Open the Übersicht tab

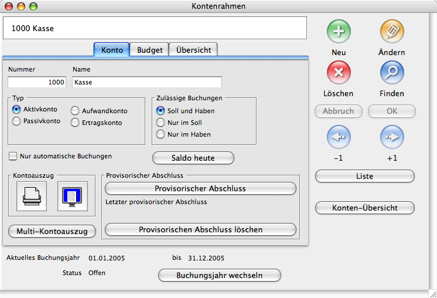(193, 50)
